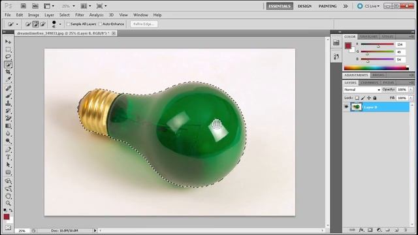The width and height of the screenshot is (418, 235).
Task: Select the Move tool
Action: click(8, 42)
